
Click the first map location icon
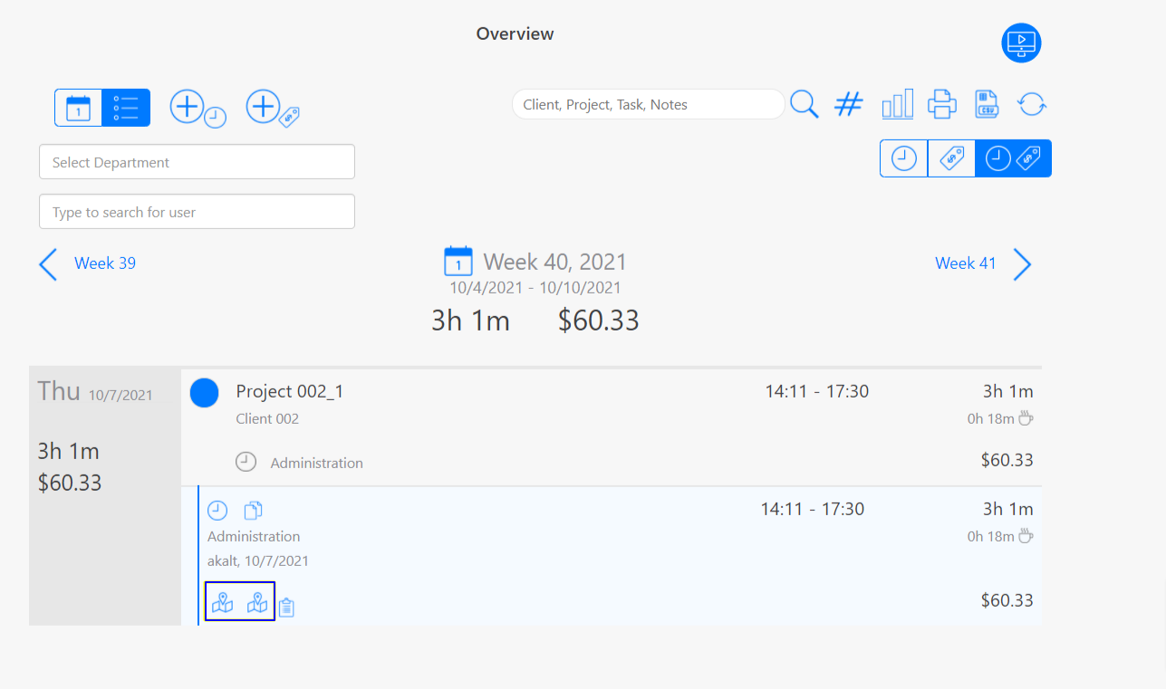click(x=222, y=601)
